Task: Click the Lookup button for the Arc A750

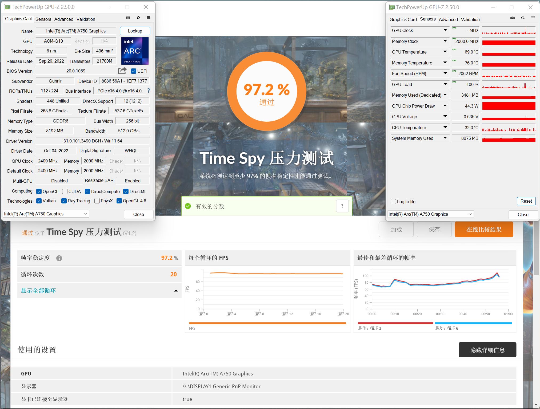Action: pos(135,31)
